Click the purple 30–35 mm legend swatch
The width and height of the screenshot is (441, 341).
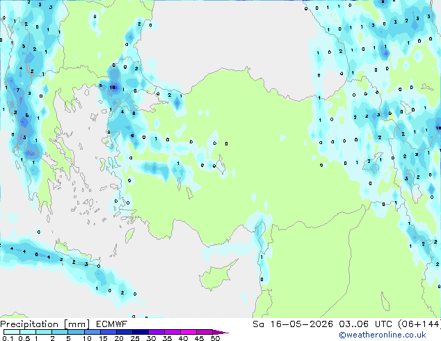pyautogui.click(x=157, y=332)
